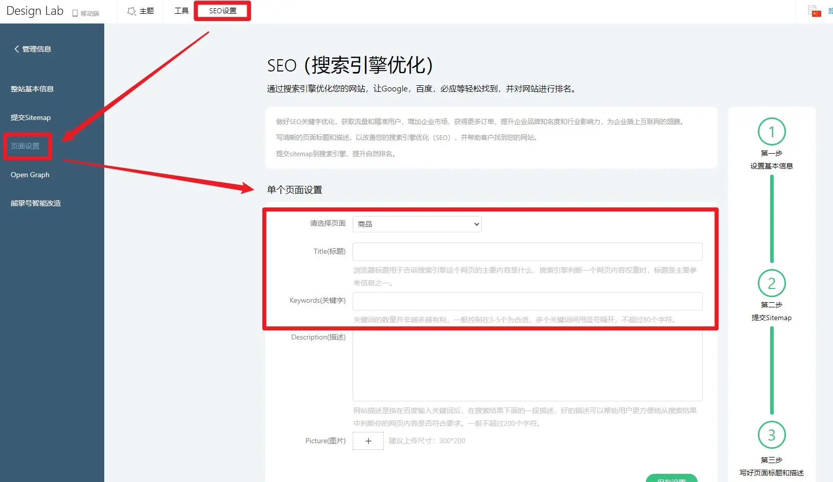The image size is (833, 482).
Task: Click the 主题 theme icon
Action: click(132, 11)
